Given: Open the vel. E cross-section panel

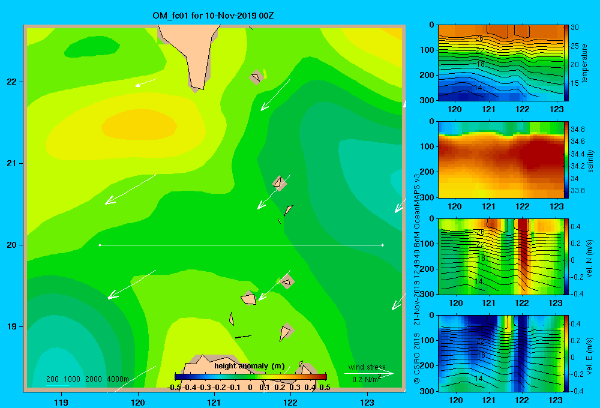Looking at the screenshot, I should (x=500, y=353).
